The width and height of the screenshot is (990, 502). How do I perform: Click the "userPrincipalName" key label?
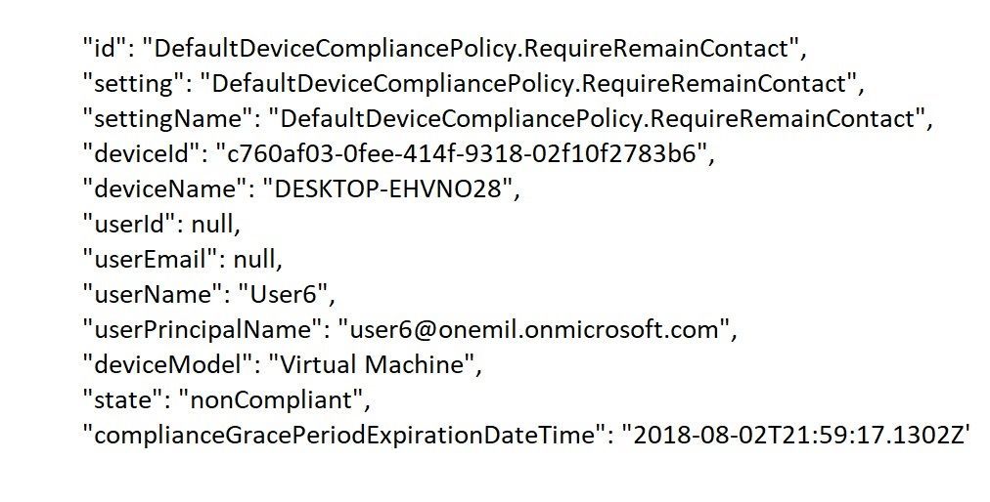click(203, 330)
